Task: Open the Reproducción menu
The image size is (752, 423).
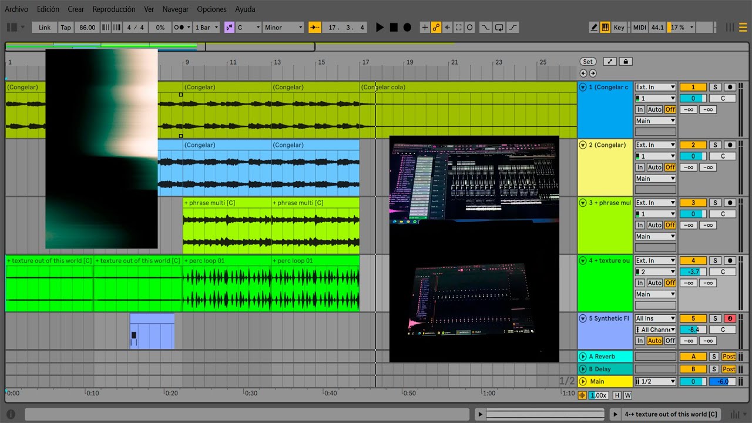Action: 114,9
